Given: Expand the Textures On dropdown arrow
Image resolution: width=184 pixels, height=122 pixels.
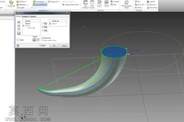Looking at the screenshot, I should pyautogui.click(x=59, y=2).
